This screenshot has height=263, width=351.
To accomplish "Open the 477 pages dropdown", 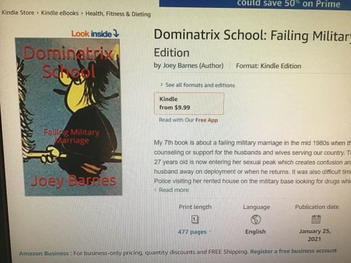I will [194, 231].
